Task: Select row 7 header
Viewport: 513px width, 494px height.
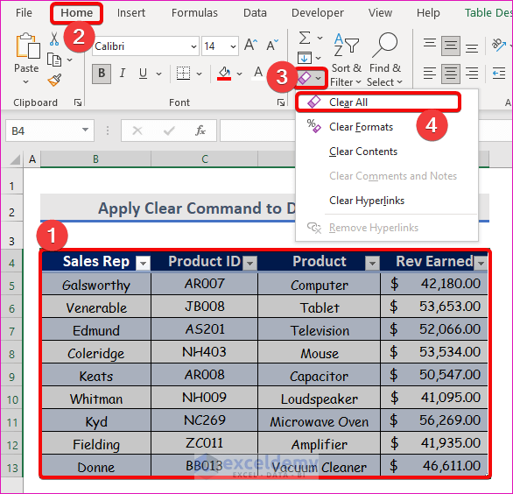Action: pyautogui.click(x=11, y=331)
